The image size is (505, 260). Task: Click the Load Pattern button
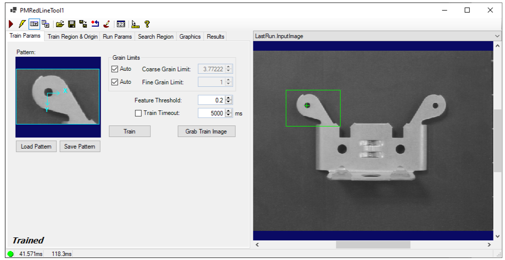tap(36, 147)
